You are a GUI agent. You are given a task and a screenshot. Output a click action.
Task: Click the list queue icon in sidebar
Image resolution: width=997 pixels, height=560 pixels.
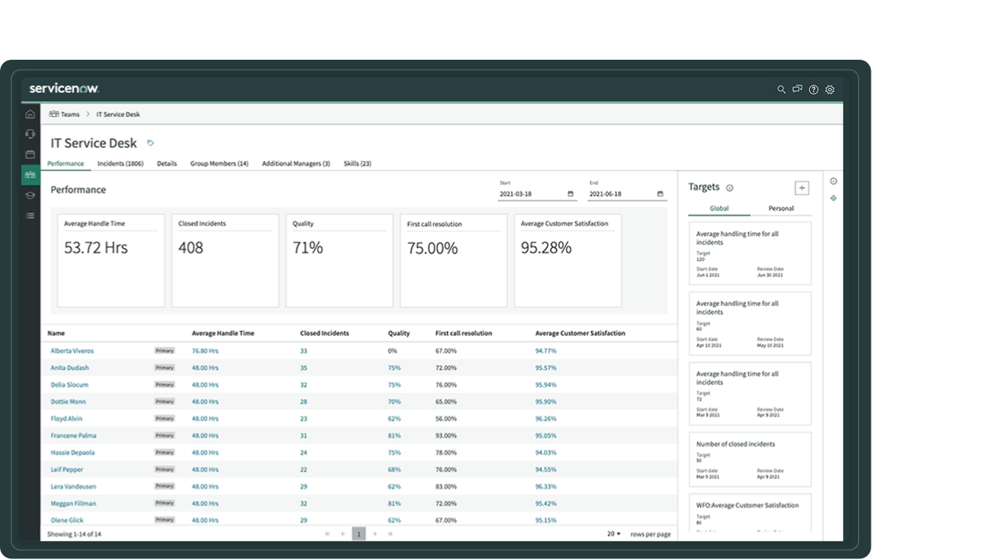click(x=30, y=216)
